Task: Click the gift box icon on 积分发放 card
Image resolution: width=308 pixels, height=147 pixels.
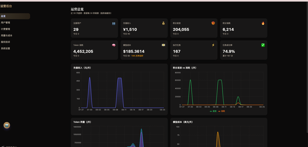Action: (213, 23)
